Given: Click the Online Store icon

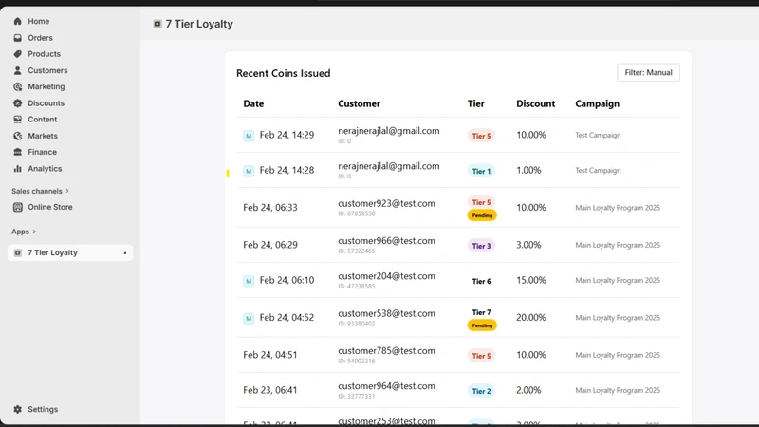Looking at the screenshot, I should click(18, 207).
